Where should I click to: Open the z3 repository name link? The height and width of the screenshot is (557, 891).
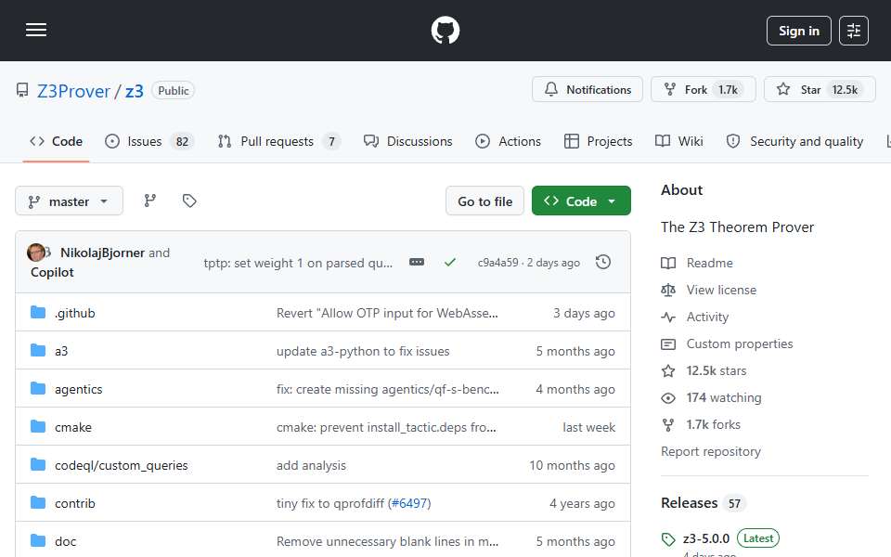click(x=134, y=91)
